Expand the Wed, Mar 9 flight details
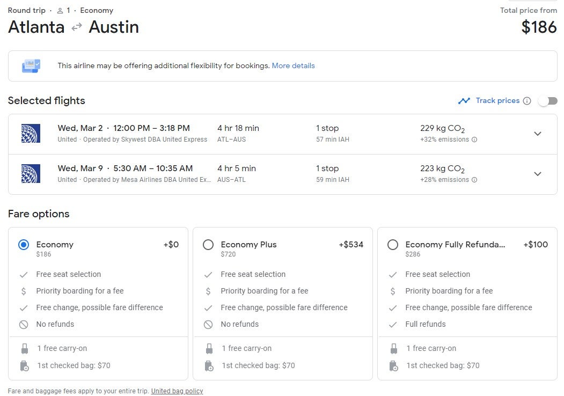 538,174
